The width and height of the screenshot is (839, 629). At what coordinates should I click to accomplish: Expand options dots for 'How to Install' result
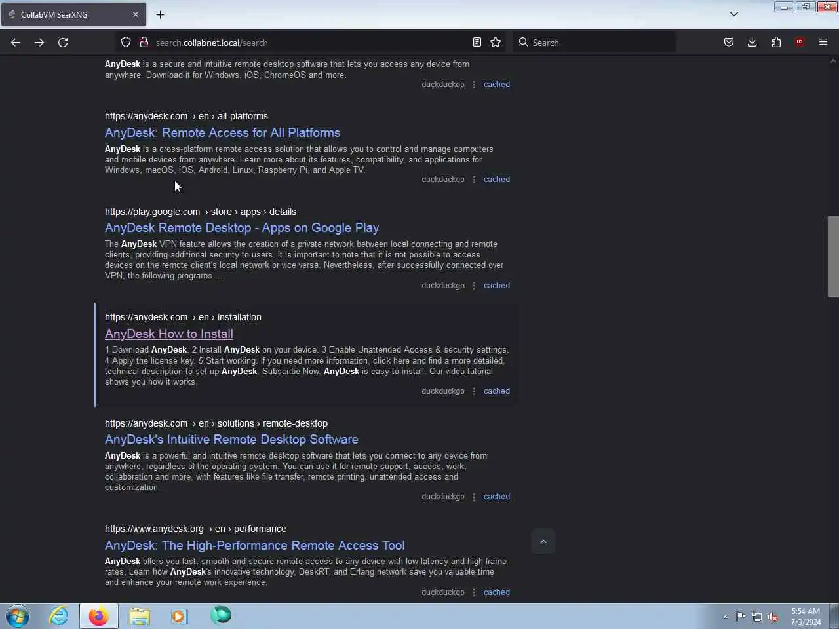click(x=474, y=391)
